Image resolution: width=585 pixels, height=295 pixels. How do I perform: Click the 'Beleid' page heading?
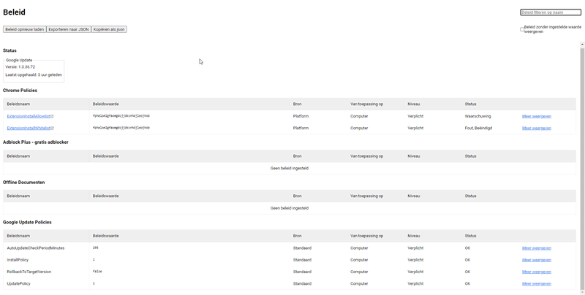click(x=15, y=12)
